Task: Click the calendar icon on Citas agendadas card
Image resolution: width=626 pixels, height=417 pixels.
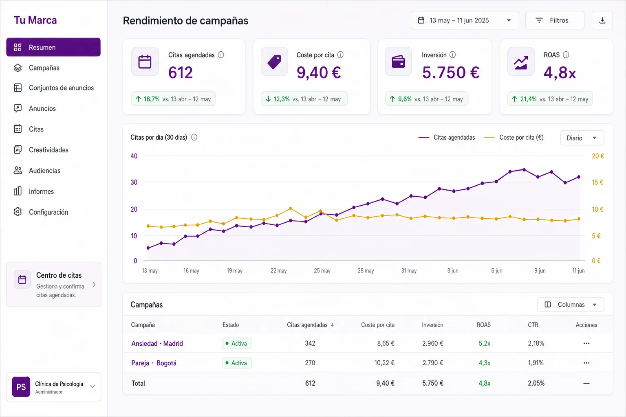Action: 145,61
